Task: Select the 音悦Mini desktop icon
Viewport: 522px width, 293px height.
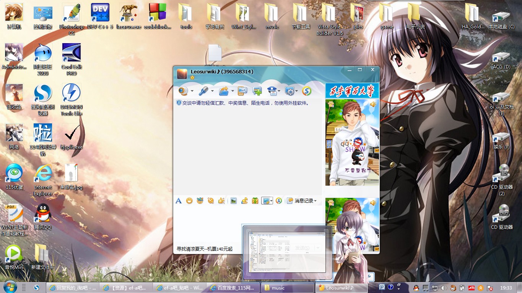Action: (14, 257)
